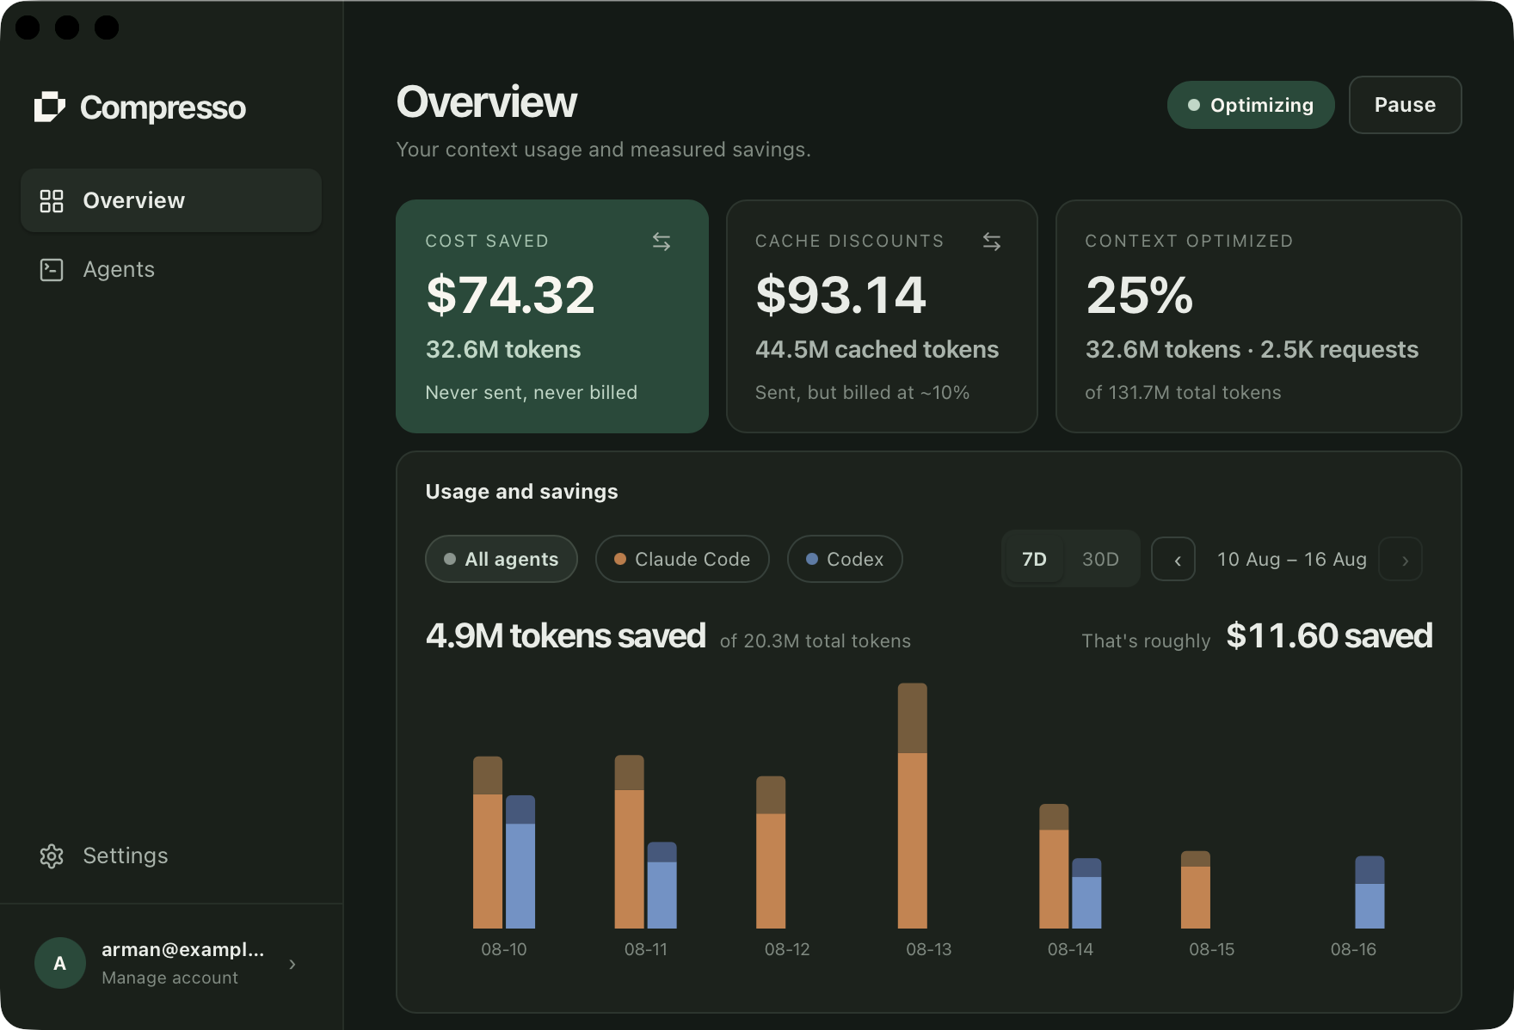1514x1030 pixels.
Task: Click the user avatar with letter A
Action: pos(59,963)
